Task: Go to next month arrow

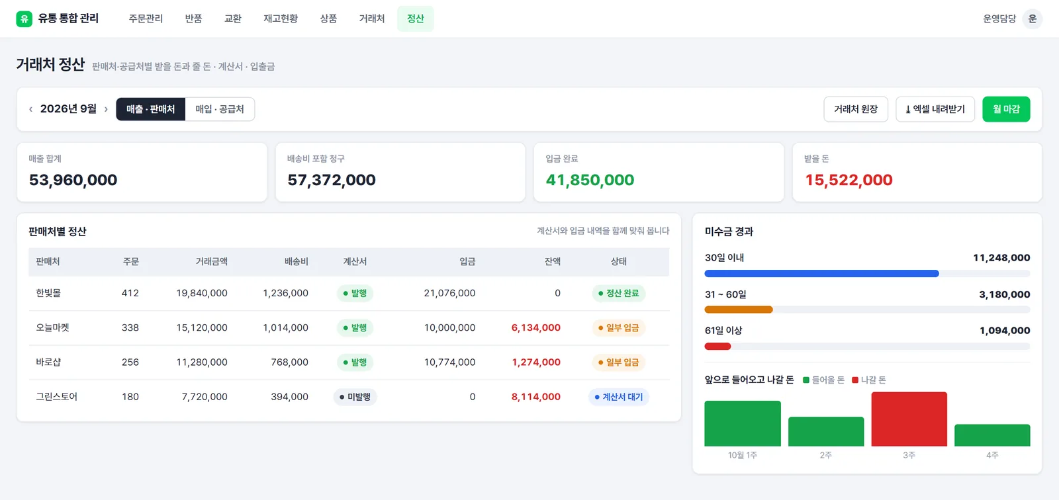Action: click(x=106, y=109)
